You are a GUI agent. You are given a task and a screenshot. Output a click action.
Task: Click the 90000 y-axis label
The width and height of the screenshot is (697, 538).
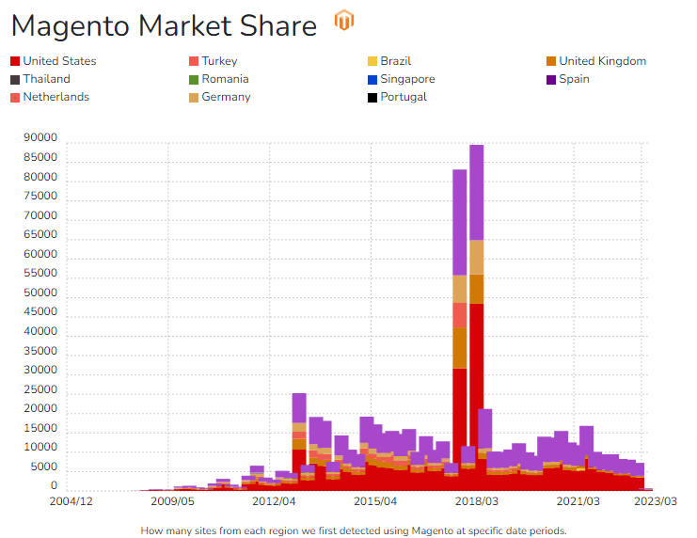[x=40, y=137]
